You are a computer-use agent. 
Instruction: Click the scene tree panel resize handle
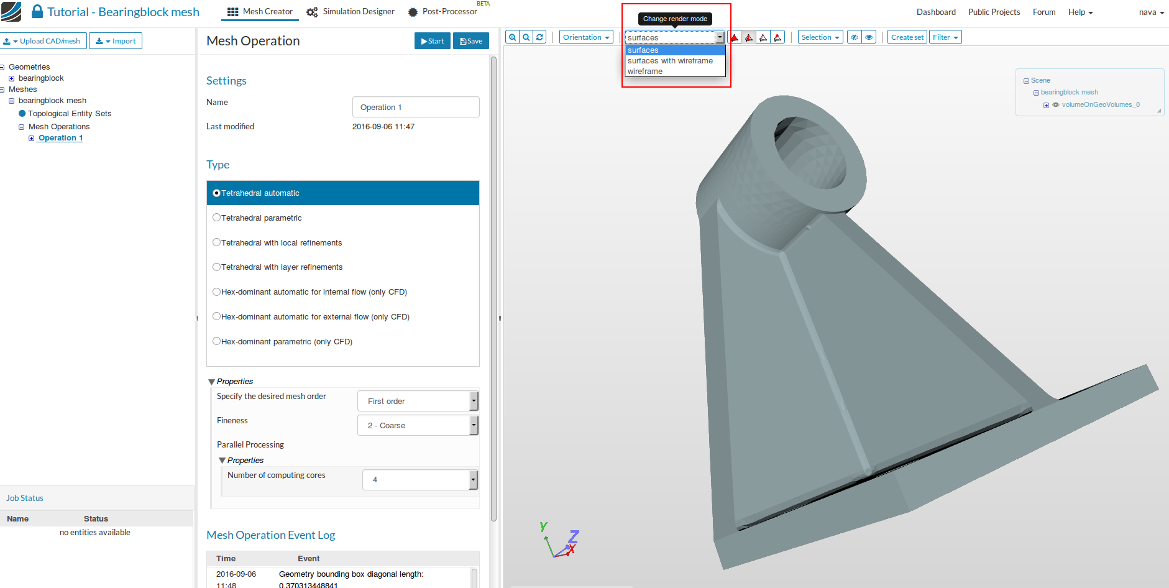1159,111
